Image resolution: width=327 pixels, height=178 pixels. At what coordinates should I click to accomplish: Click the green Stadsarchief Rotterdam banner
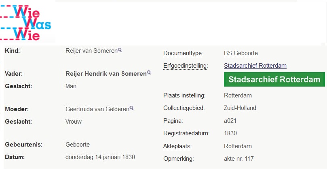(274, 79)
